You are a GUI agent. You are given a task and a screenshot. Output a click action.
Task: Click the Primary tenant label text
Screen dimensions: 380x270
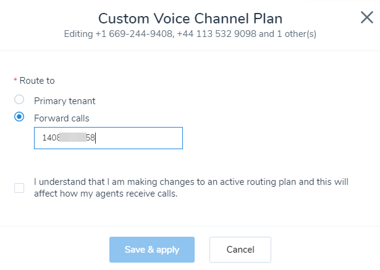click(65, 101)
